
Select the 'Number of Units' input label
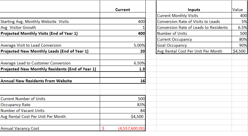pyautogui.click(x=172, y=33)
